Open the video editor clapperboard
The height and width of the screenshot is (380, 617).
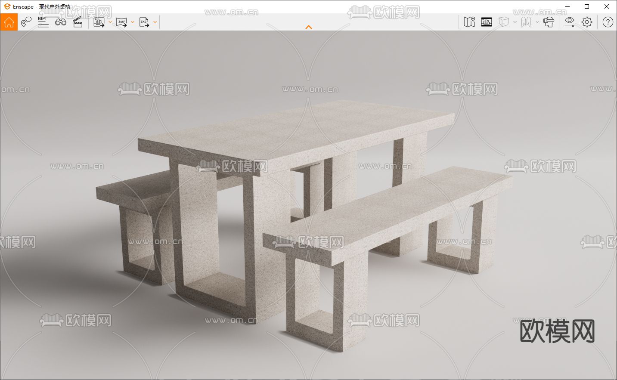point(78,22)
